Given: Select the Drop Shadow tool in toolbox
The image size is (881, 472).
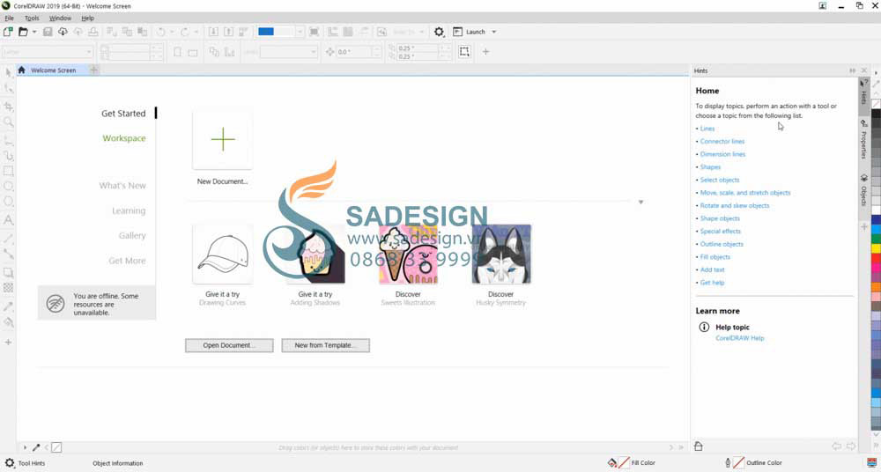Looking at the screenshot, I should pos(9,273).
